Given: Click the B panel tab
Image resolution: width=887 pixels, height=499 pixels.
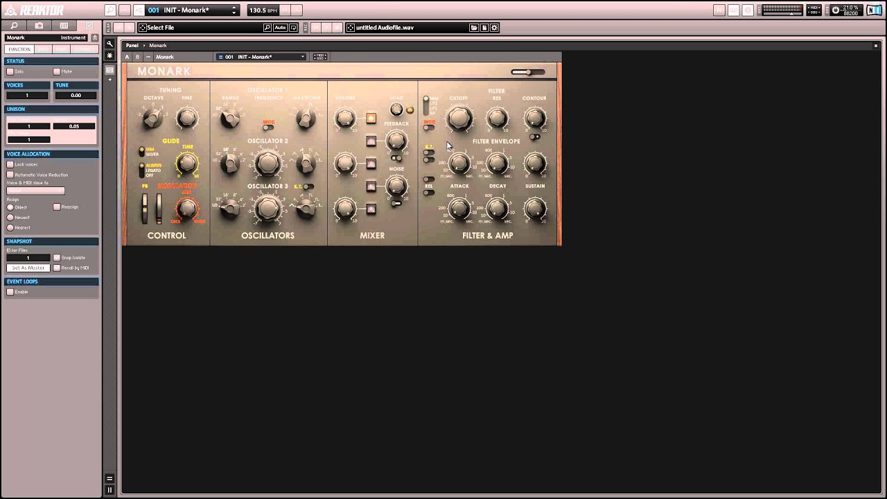Looking at the screenshot, I should coord(137,57).
